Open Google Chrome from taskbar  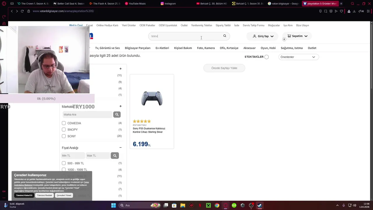pos(217,205)
